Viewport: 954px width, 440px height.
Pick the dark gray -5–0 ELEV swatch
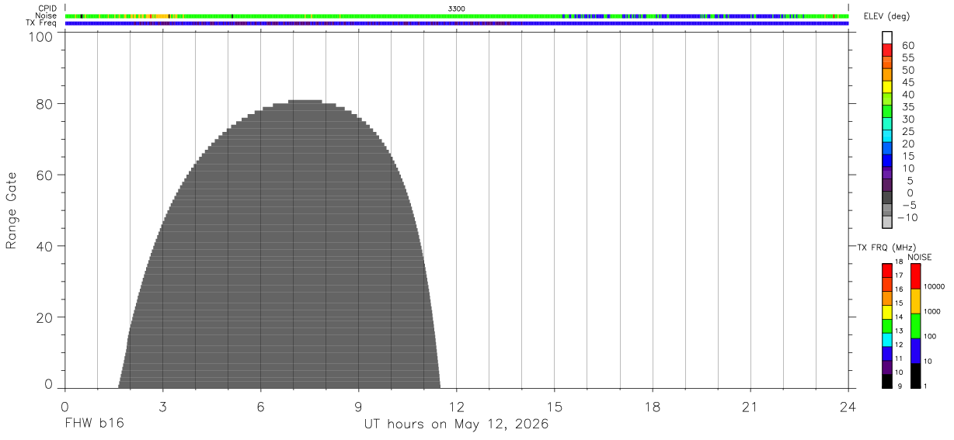click(x=887, y=198)
